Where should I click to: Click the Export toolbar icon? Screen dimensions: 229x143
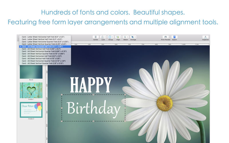174,37
